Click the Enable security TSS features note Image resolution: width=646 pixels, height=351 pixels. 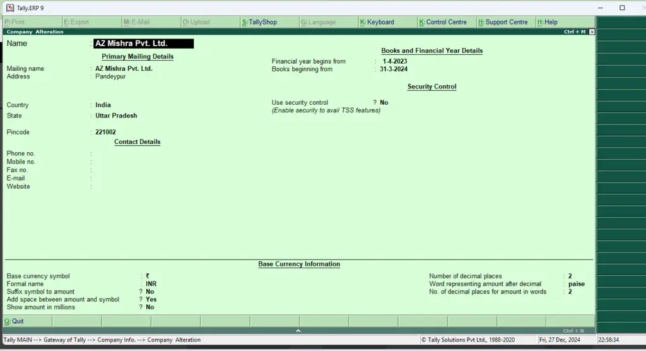[326, 110]
